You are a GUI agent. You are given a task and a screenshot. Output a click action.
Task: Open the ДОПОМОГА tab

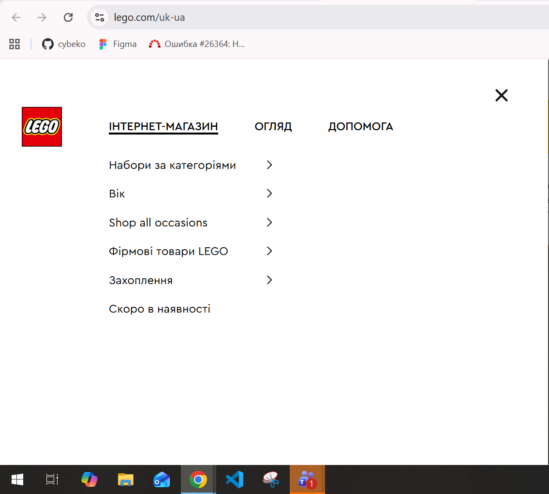coord(361,126)
